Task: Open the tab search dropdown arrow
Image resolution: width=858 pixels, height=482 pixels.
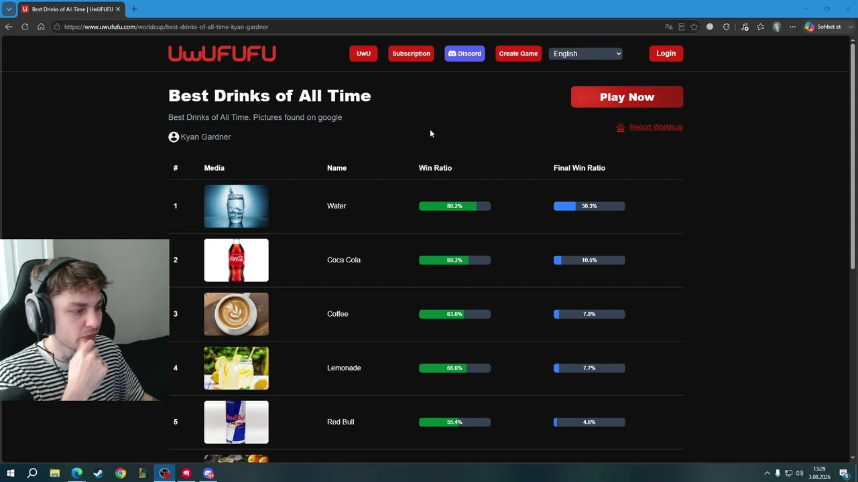Action: (x=9, y=9)
